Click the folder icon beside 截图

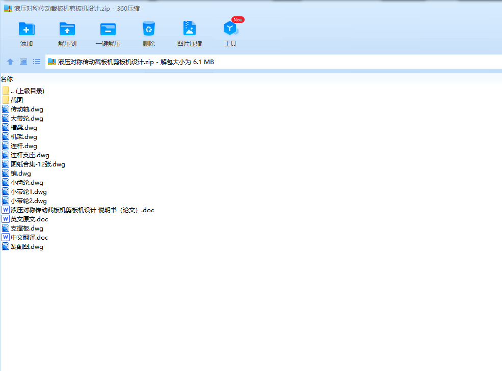[x=6, y=100]
